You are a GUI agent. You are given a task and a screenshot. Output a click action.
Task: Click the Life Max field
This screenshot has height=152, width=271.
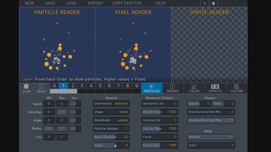(62, 137)
